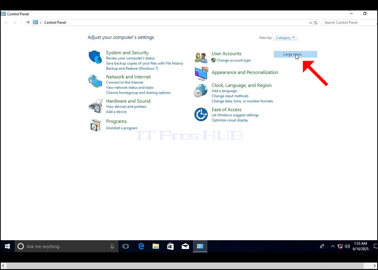Click the taskbar clock showing 1:35 AM
This screenshot has width=378, height=270.
coord(361,246)
